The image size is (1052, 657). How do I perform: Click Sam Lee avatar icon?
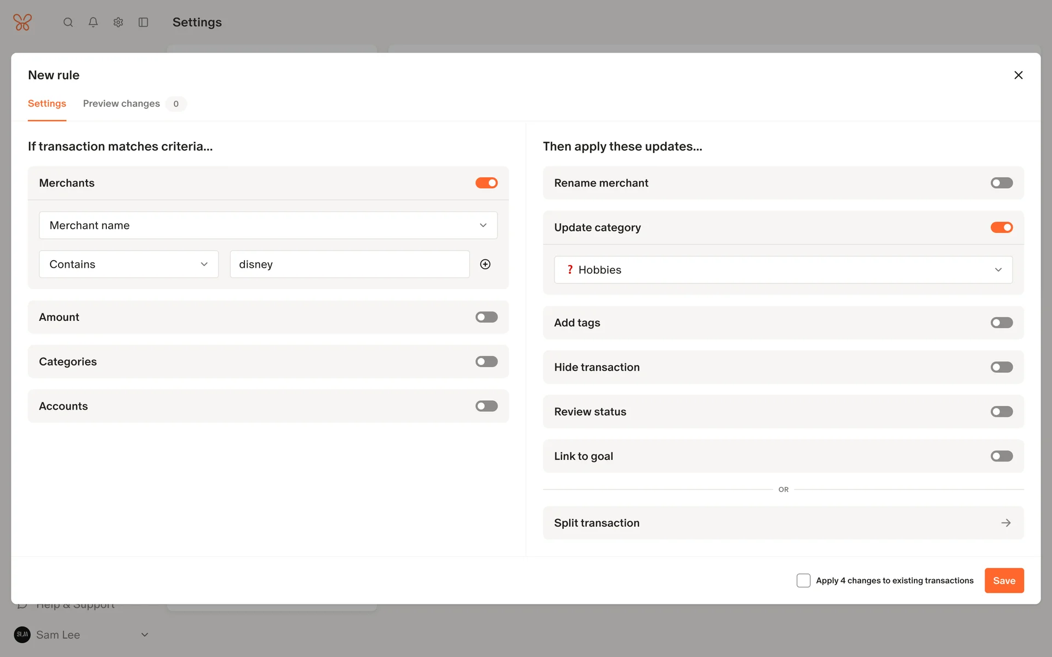(22, 635)
